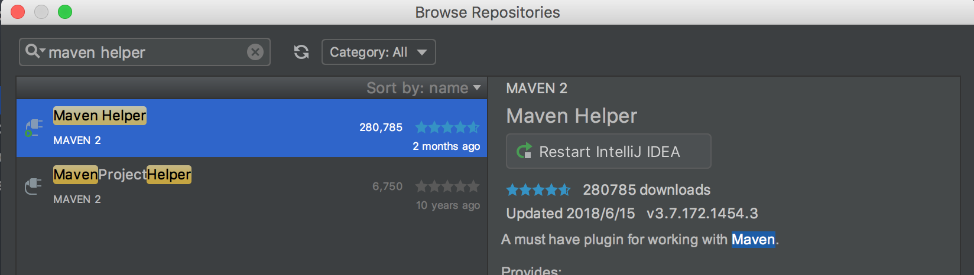Click the Maven Helper detail title
The width and height of the screenshot is (974, 275).
[x=572, y=116]
